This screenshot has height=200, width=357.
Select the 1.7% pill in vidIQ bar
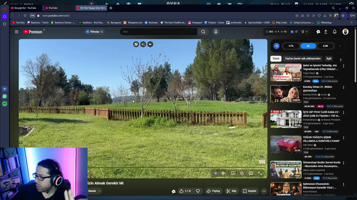click(x=291, y=46)
